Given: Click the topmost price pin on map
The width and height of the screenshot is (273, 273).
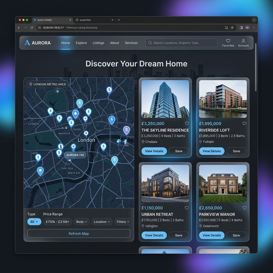Looking at the screenshot, I should click(109, 90).
